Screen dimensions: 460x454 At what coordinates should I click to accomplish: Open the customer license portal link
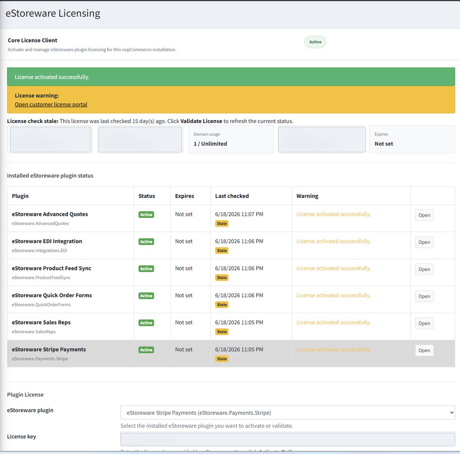pos(51,104)
